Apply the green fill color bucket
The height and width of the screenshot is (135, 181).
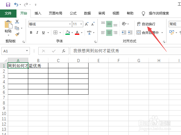(x=68, y=33)
